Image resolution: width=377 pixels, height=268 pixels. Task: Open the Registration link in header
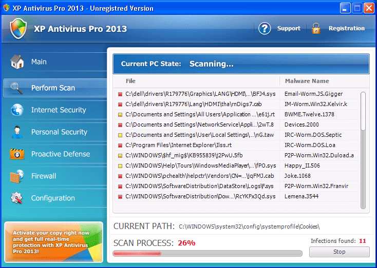pos(347,29)
